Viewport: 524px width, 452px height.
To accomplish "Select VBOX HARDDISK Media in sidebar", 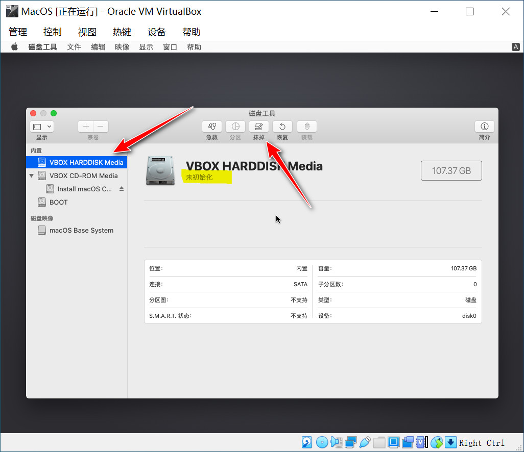I will point(77,162).
